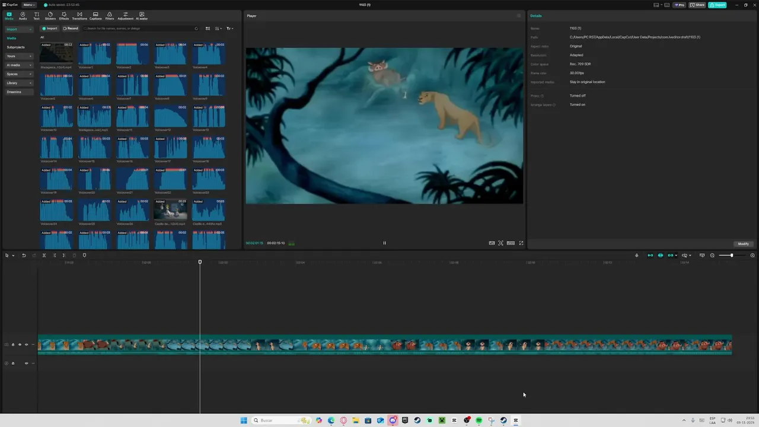This screenshot has height=427, width=759.
Task: Expand the Import sidebar section
Action: click(x=19, y=29)
